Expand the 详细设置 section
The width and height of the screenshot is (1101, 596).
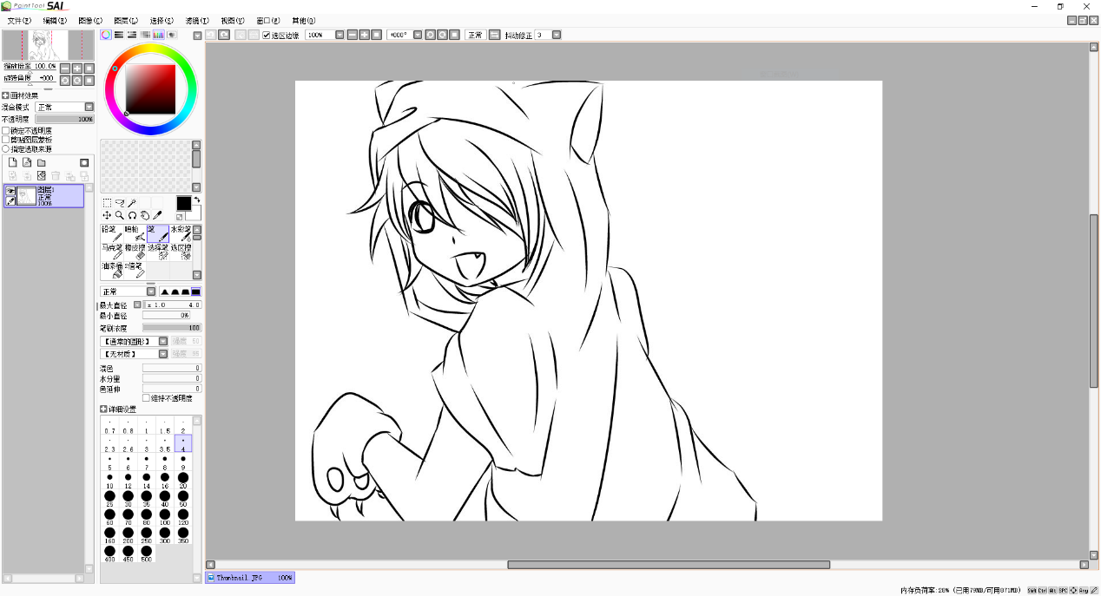click(103, 409)
